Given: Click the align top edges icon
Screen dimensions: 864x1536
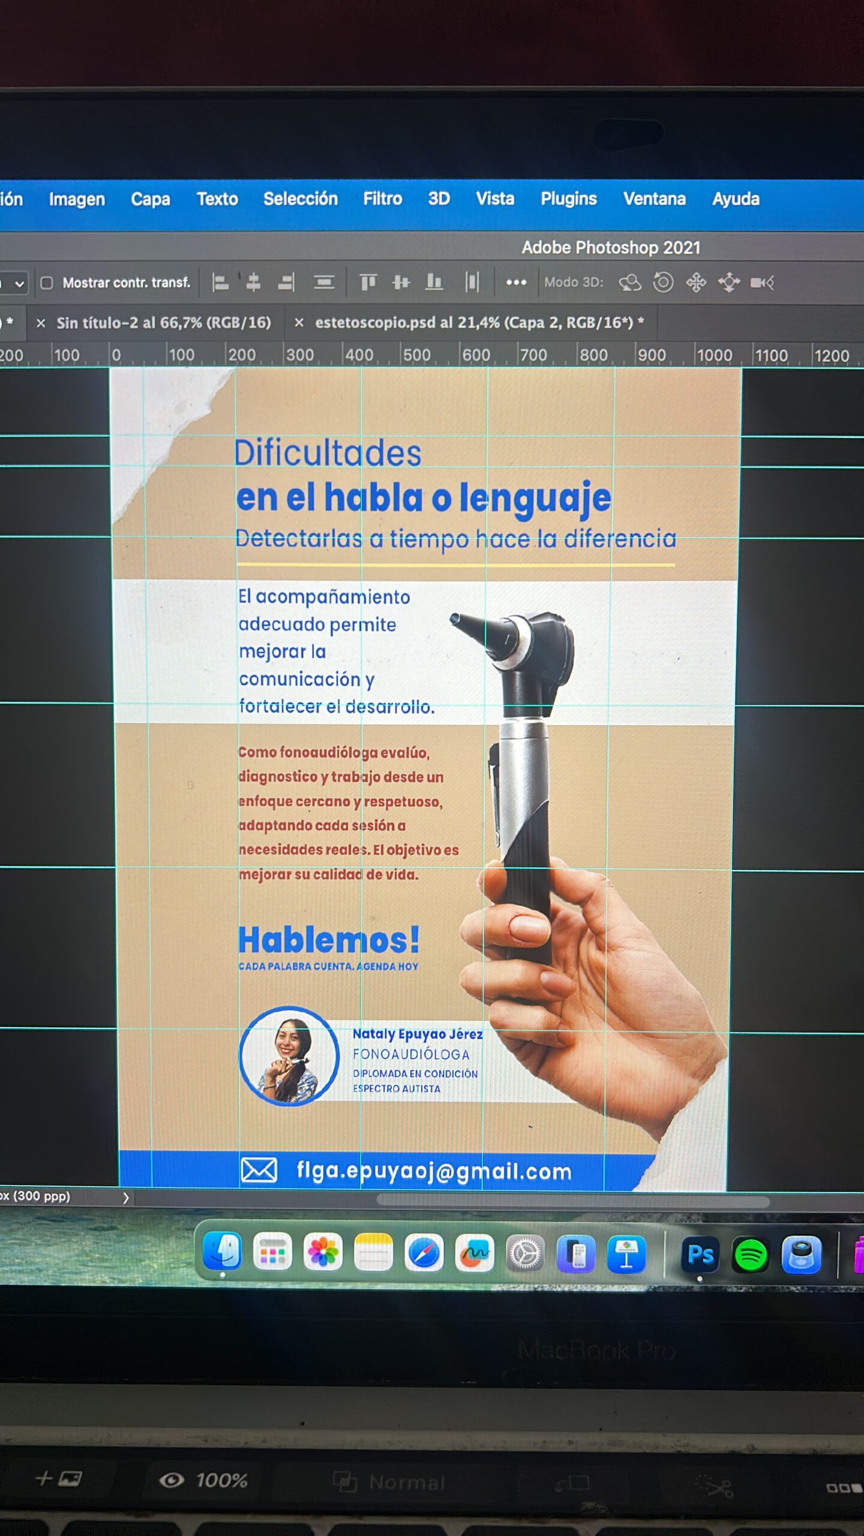Looking at the screenshot, I should coord(368,282).
